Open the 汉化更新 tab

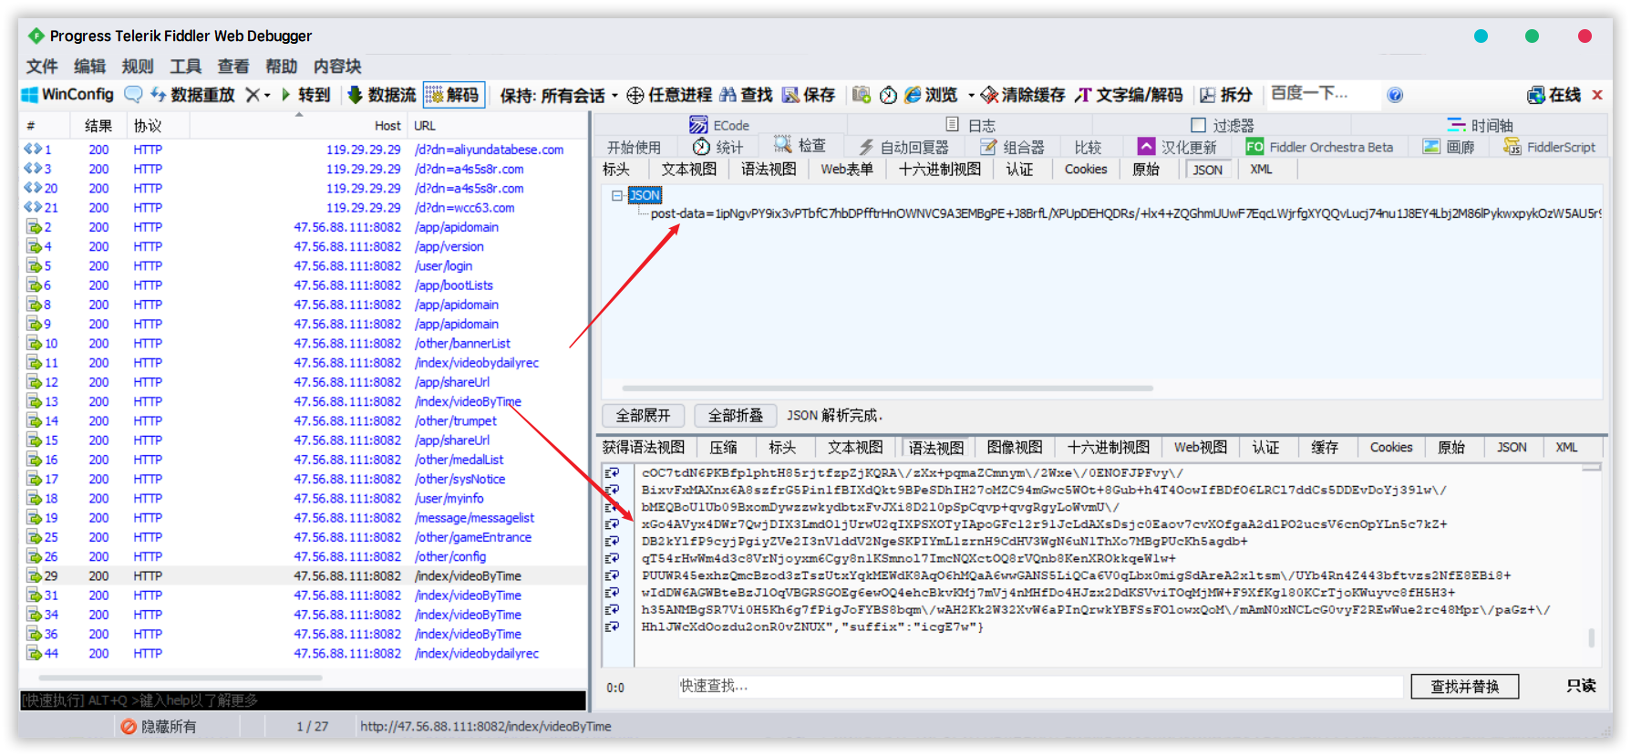[1177, 147]
